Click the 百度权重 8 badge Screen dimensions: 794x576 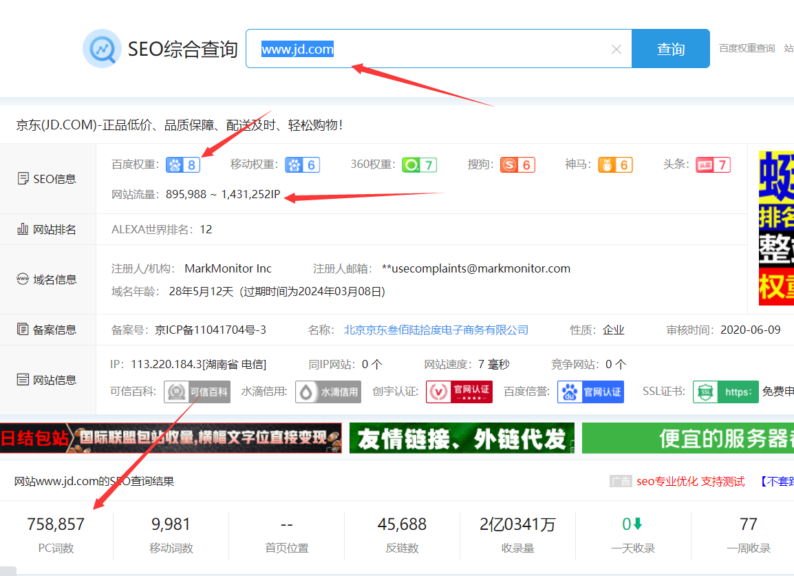coord(183,164)
